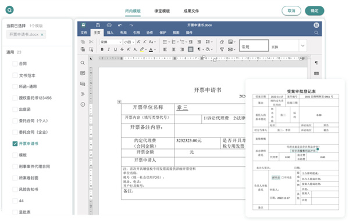Check the 合同 template checkbox

pyautogui.click(x=15, y=64)
